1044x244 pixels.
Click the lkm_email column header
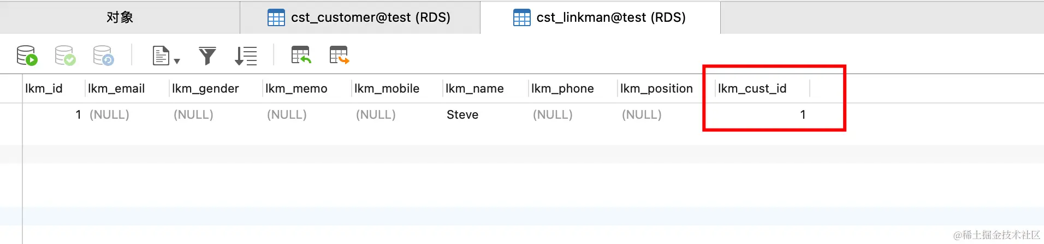point(116,88)
